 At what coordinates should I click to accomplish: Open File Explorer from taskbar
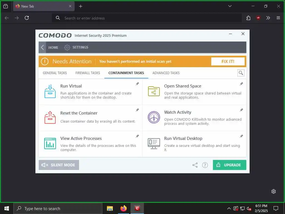pyautogui.click(x=110, y=208)
